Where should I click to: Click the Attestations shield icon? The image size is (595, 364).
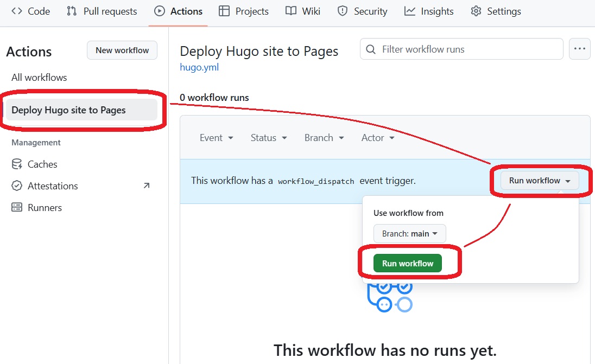(17, 186)
